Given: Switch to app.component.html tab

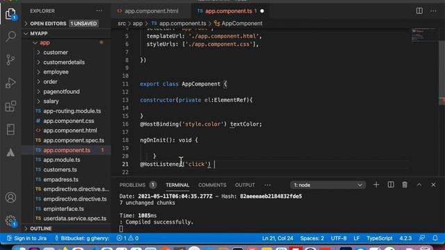Looking at the screenshot, I should click(152, 11).
